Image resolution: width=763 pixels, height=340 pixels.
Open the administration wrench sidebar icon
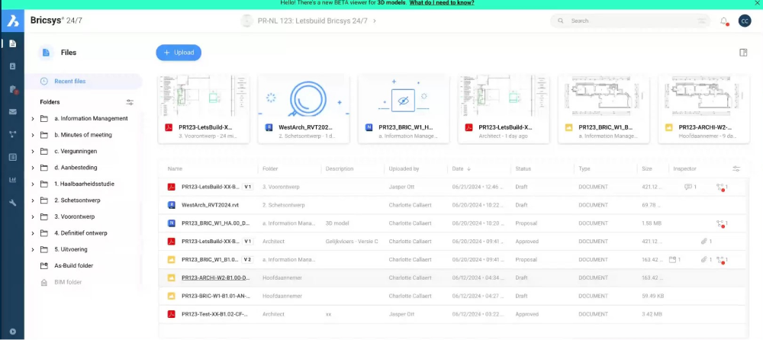pos(13,202)
